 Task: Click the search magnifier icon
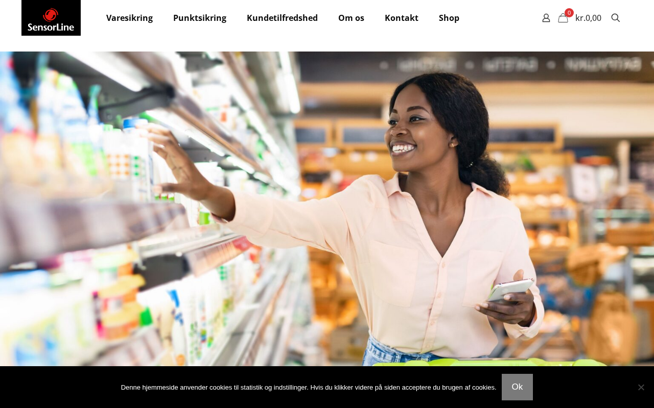click(616, 18)
